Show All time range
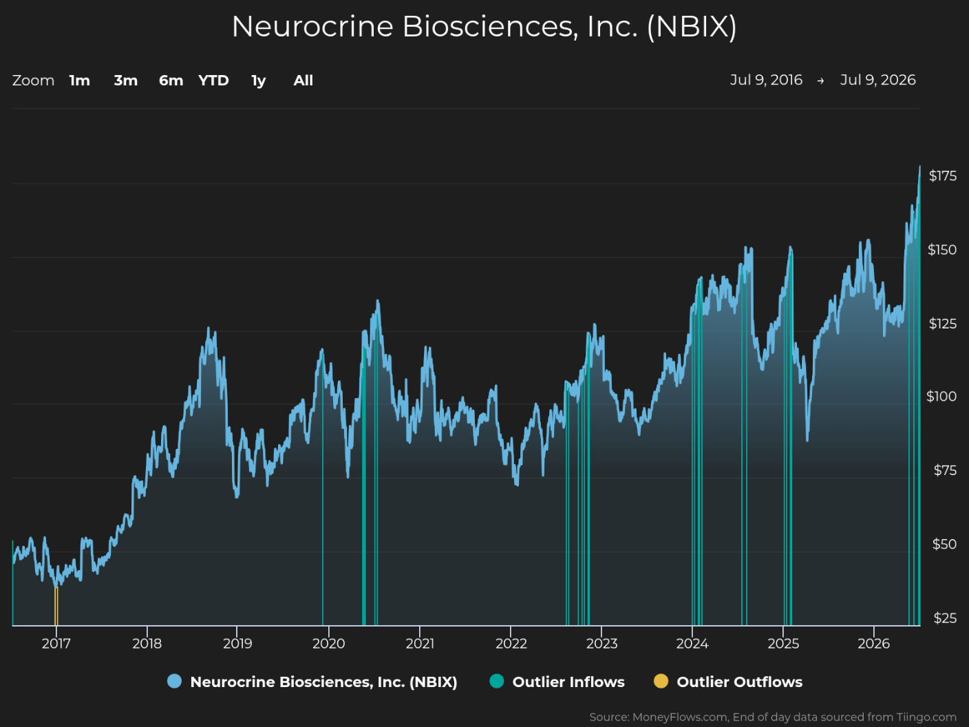Screen dimensions: 969x727 pos(304,81)
